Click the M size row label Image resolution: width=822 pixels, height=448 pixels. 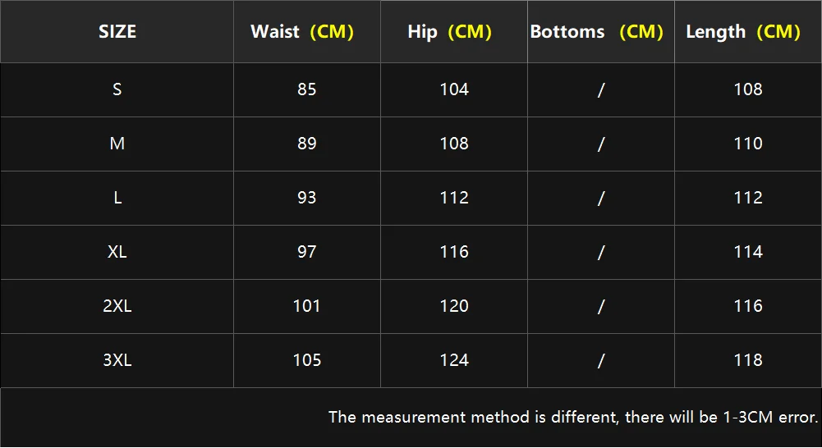(x=117, y=144)
